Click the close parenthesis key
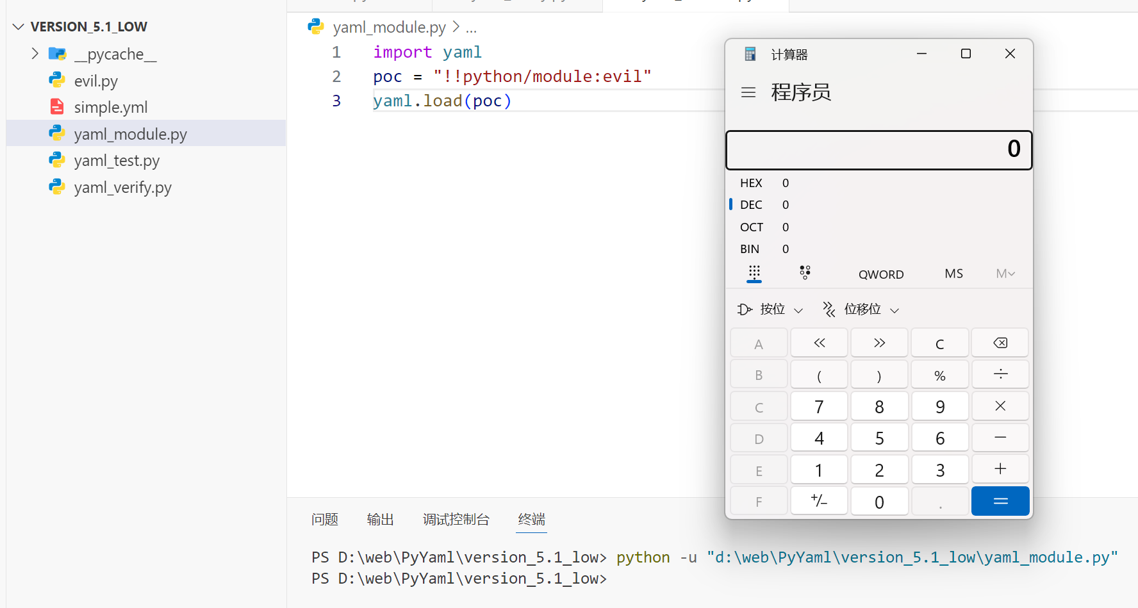Viewport: 1138px width, 608px height. (879, 375)
